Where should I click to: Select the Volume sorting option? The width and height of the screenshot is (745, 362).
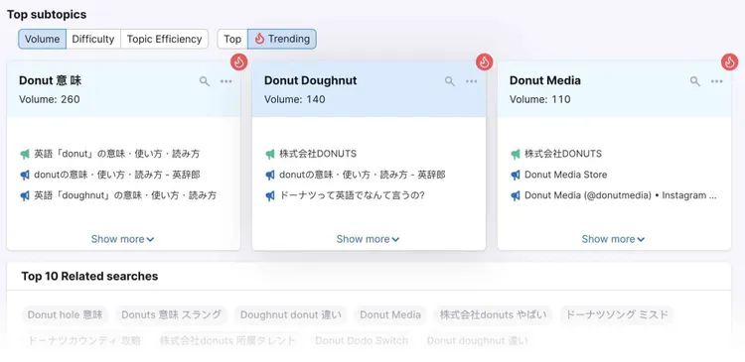(43, 39)
